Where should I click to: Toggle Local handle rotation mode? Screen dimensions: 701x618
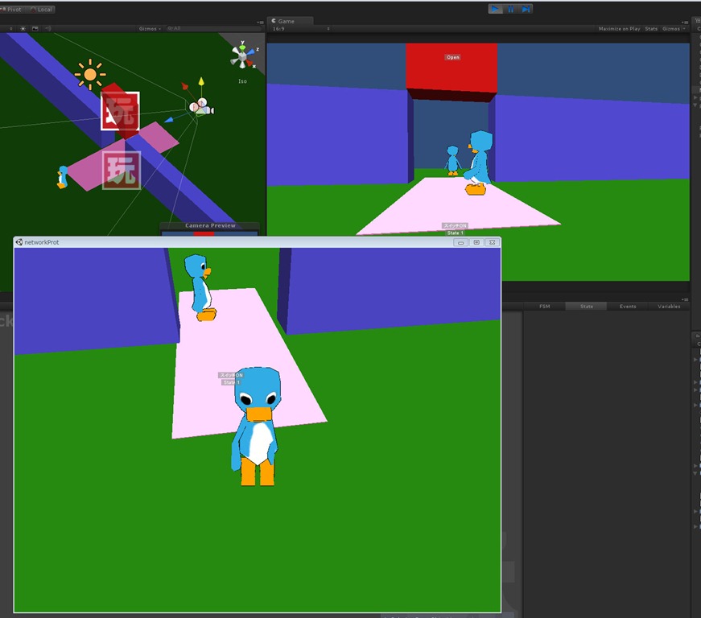tap(43, 9)
